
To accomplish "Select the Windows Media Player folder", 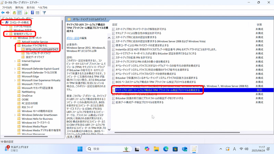I will click(x=35, y=126).
